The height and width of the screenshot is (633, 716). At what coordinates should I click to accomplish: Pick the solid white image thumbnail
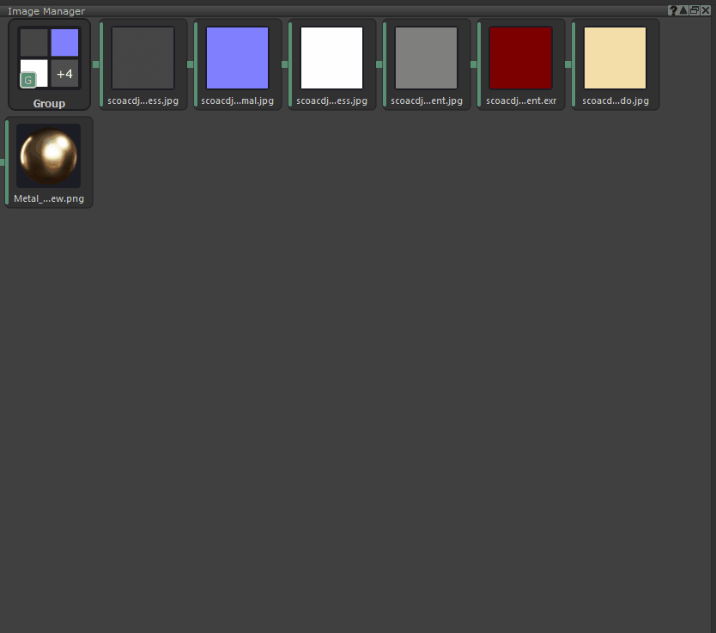[331, 58]
